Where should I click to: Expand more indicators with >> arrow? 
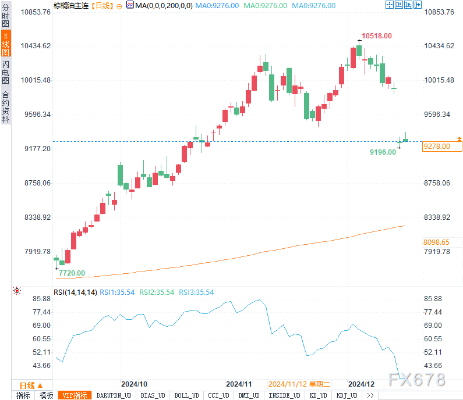coord(370,395)
